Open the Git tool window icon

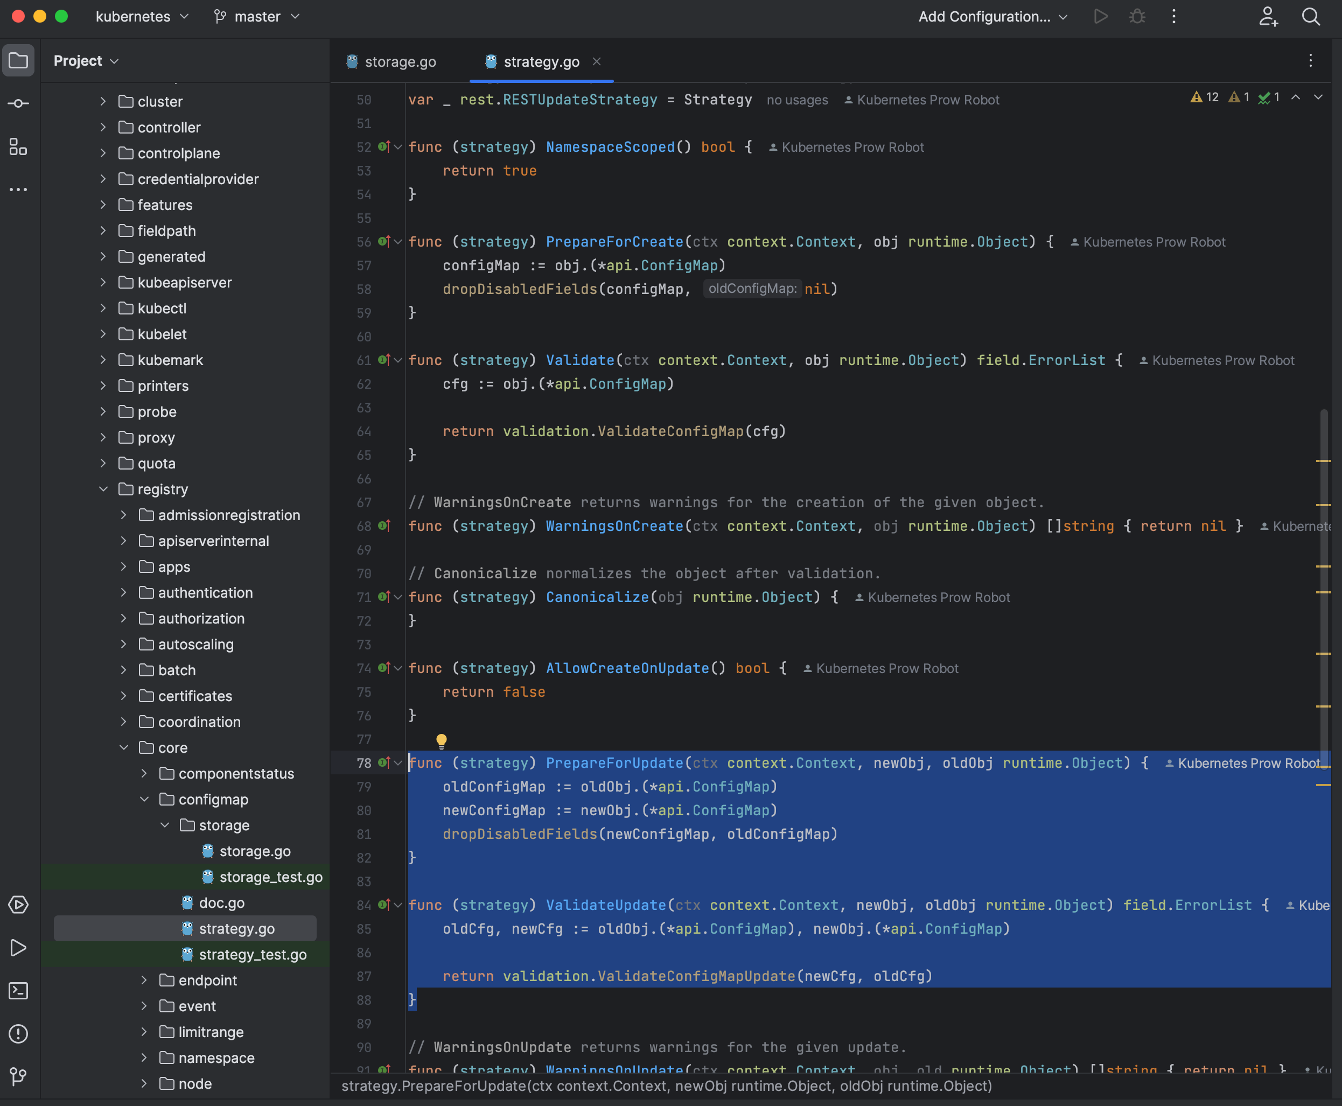coord(18,1076)
